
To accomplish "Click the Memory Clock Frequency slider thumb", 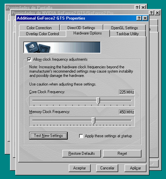I will pyautogui.click(x=93, y=121).
